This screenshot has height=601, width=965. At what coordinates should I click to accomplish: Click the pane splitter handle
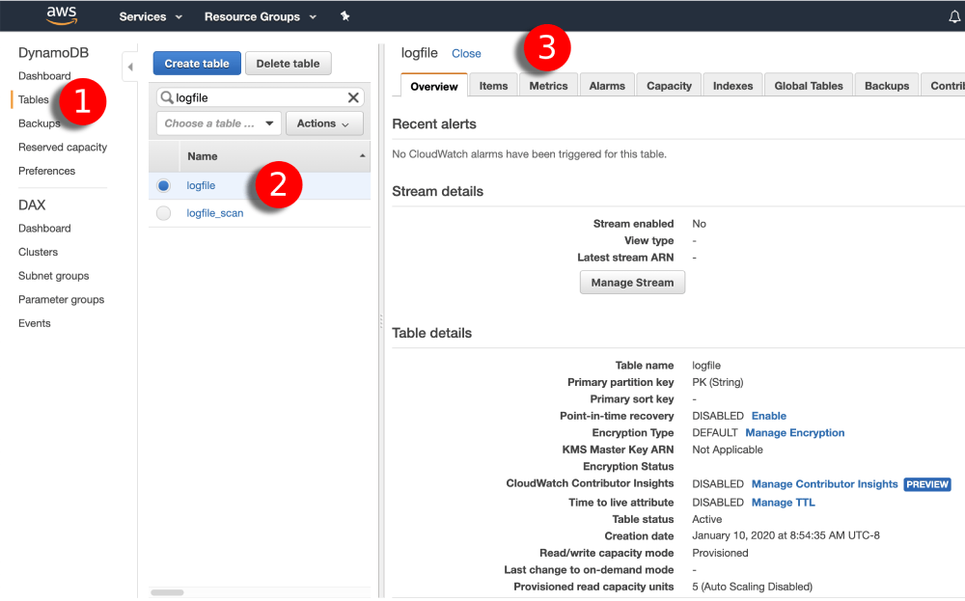click(x=381, y=320)
